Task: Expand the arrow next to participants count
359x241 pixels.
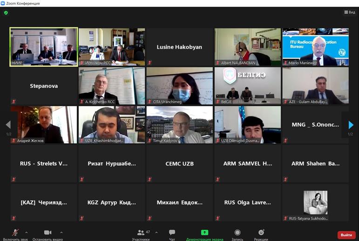Action: click(156, 232)
